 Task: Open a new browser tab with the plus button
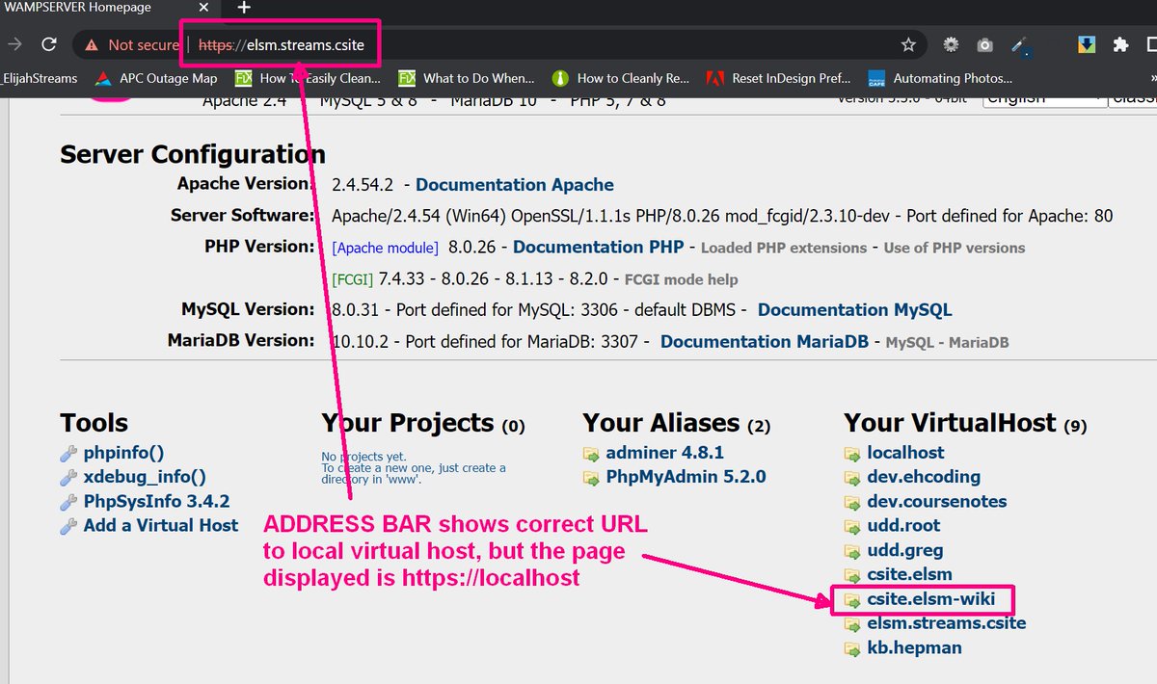[x=243, y=9]
